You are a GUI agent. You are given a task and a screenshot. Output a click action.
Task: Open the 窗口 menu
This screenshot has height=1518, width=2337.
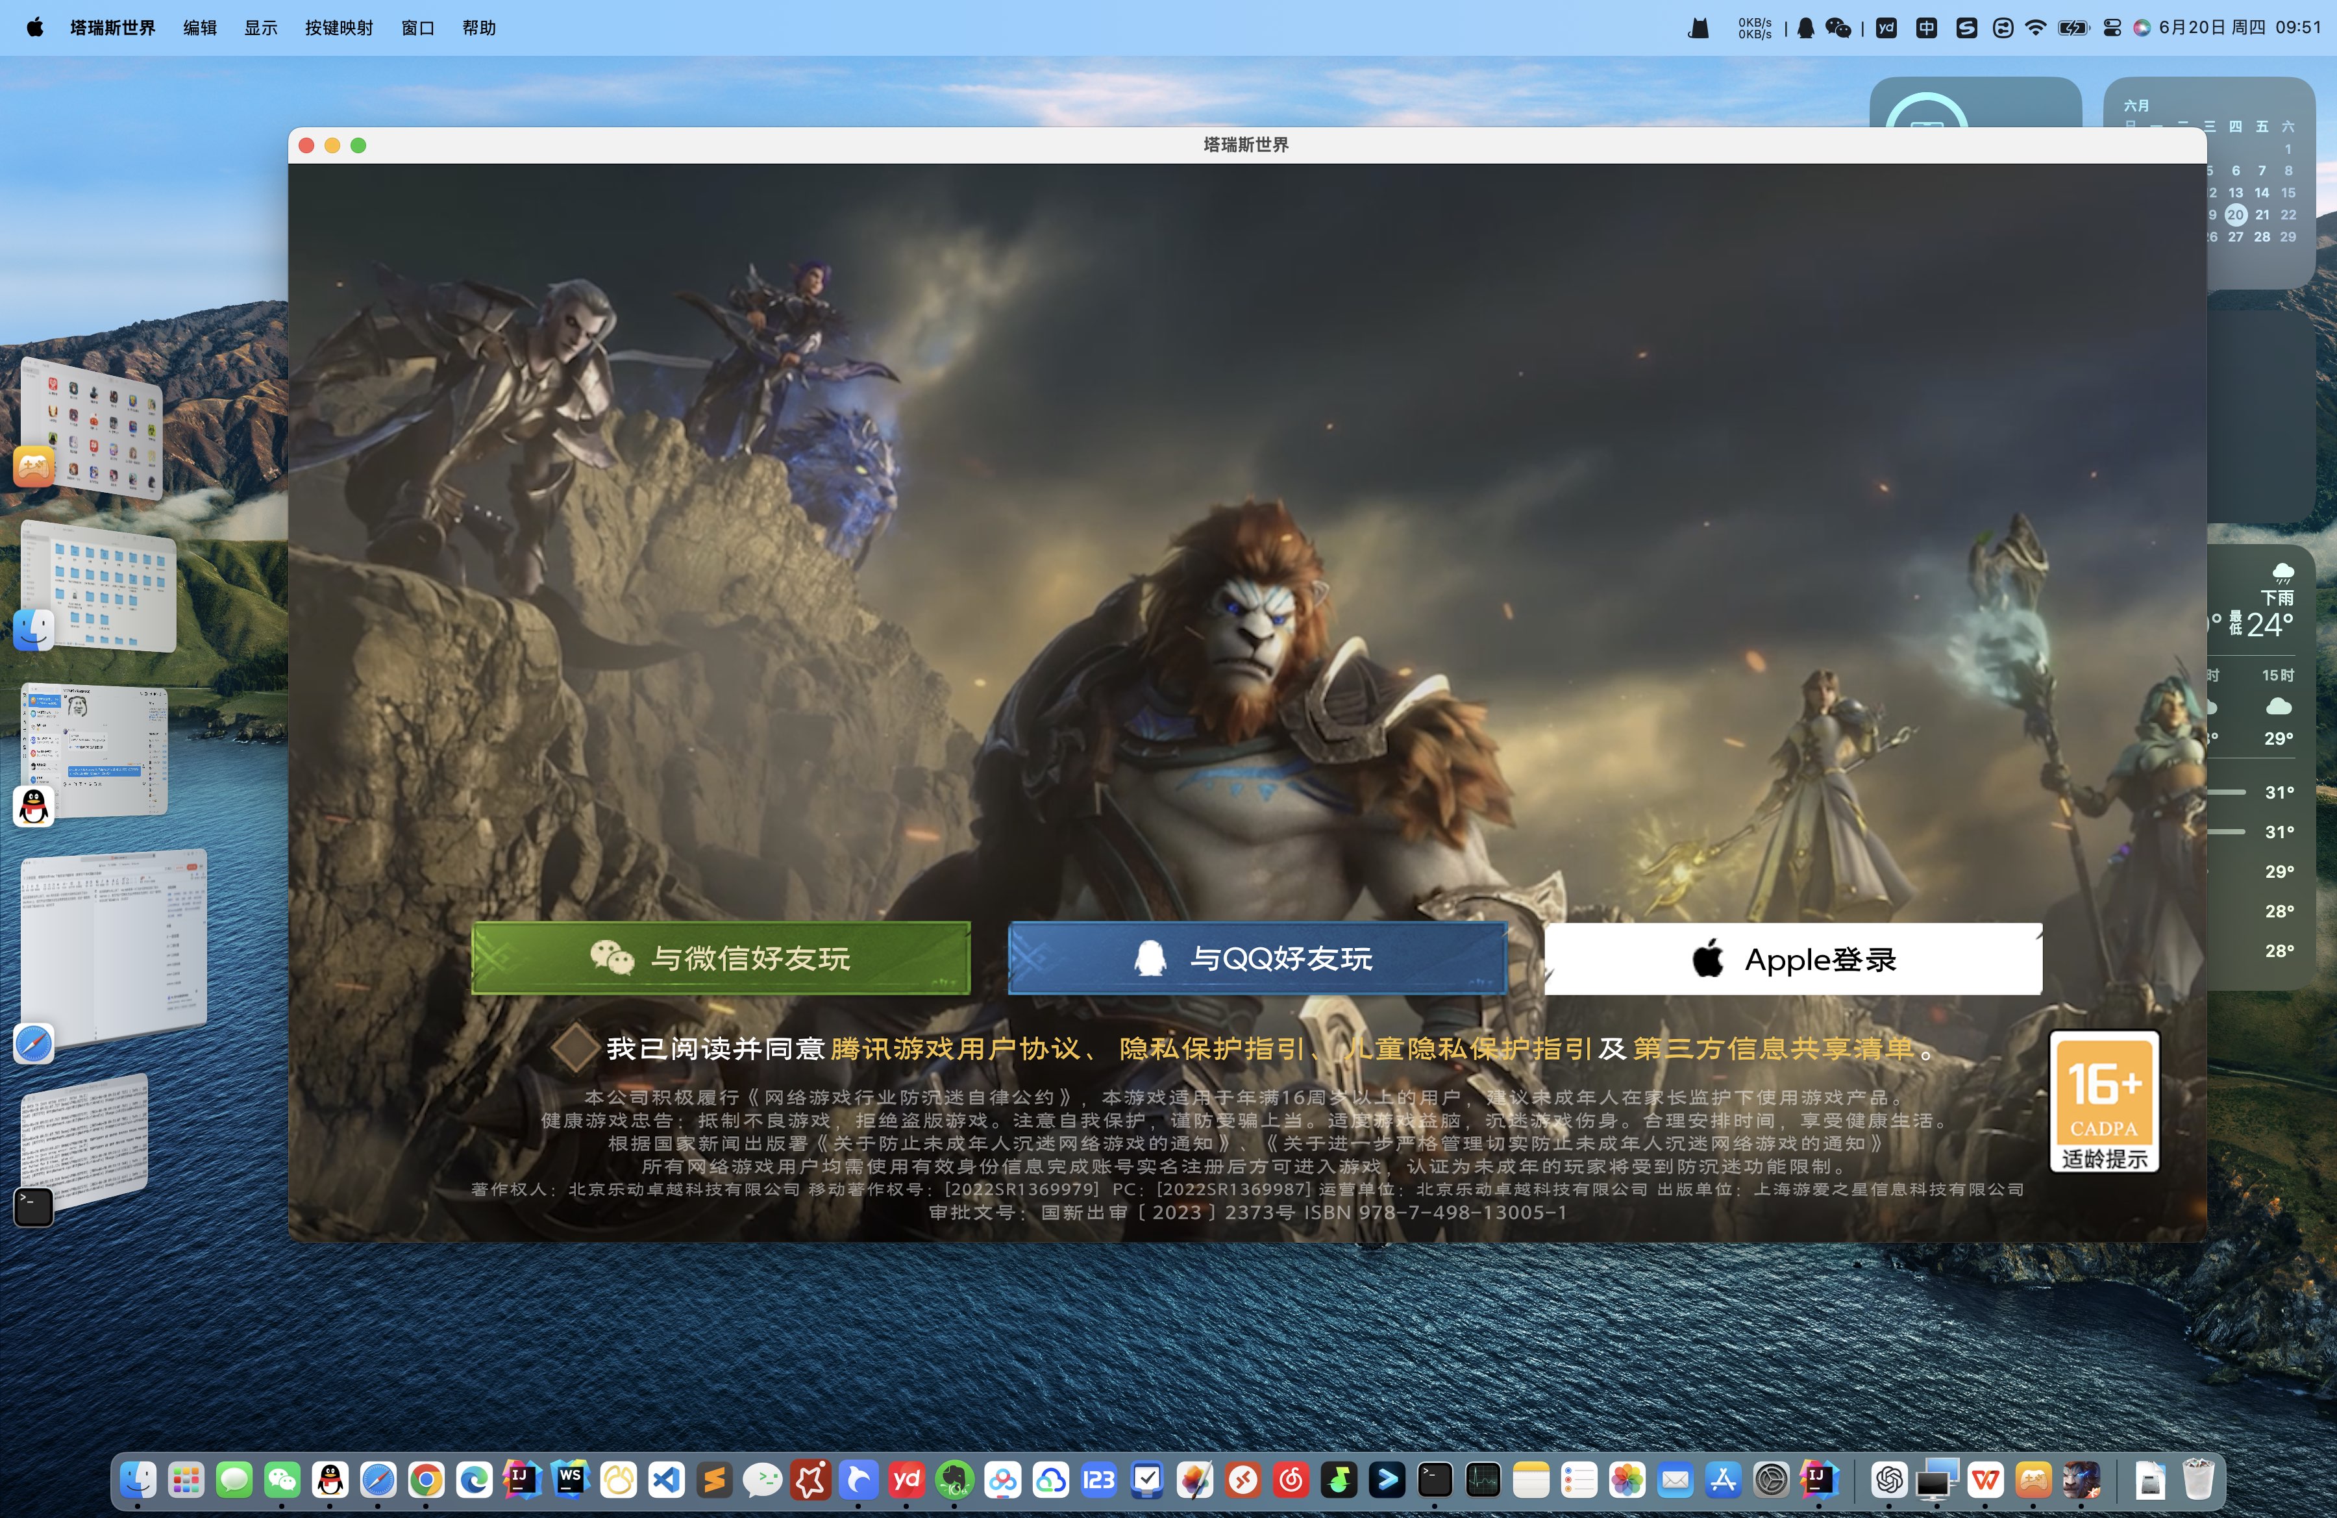click(x=417, y=27)
